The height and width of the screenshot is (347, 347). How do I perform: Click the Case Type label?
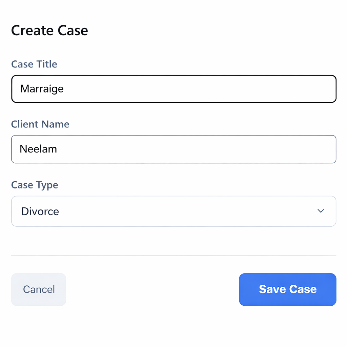(x=35, y=185)
